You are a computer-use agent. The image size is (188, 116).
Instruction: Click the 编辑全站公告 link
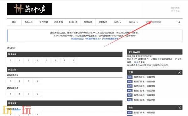click(78, 39)
